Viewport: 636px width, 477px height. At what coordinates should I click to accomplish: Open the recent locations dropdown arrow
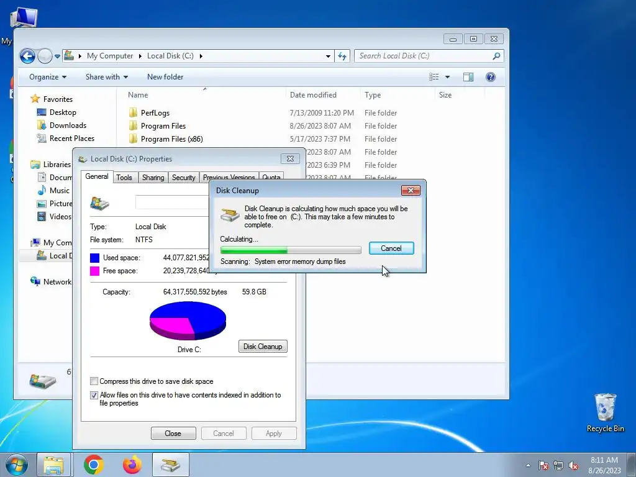tap(57, 57)
